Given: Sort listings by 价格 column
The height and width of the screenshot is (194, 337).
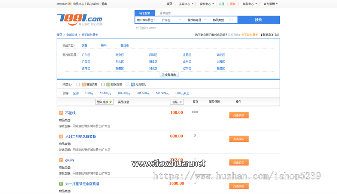Looking at the screenshot, I should [177, 102].
